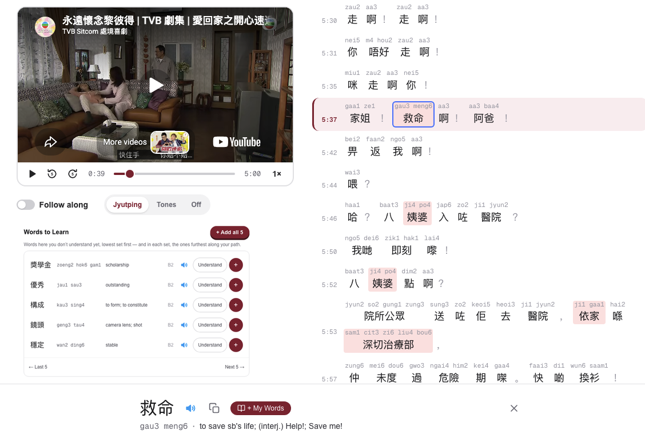This screenshot has width=645, height=434.
Task: Play audio for 獎學金
Action: point(184,265)
